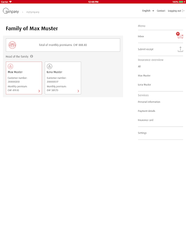Screen dimensions: 186x248
Task: Click the logout door icon
Action: (x=183, y=11)
